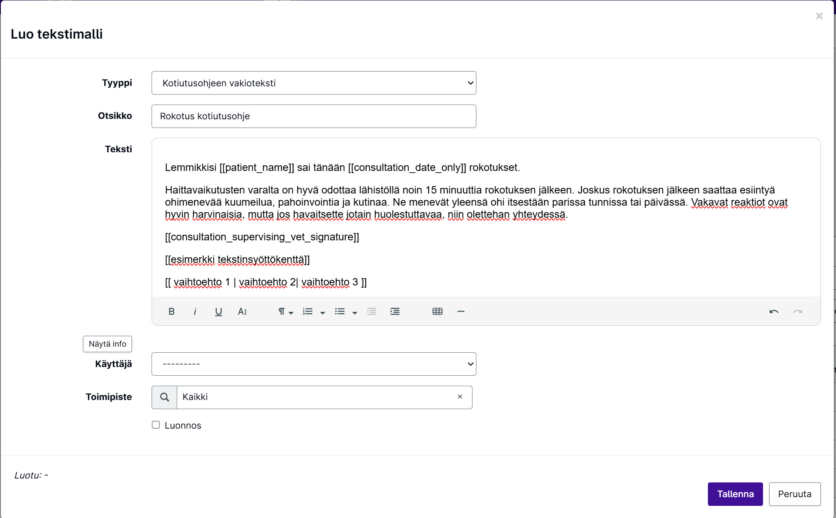Undo the last edit
The image size is (836, 518).
click(774, 311)
